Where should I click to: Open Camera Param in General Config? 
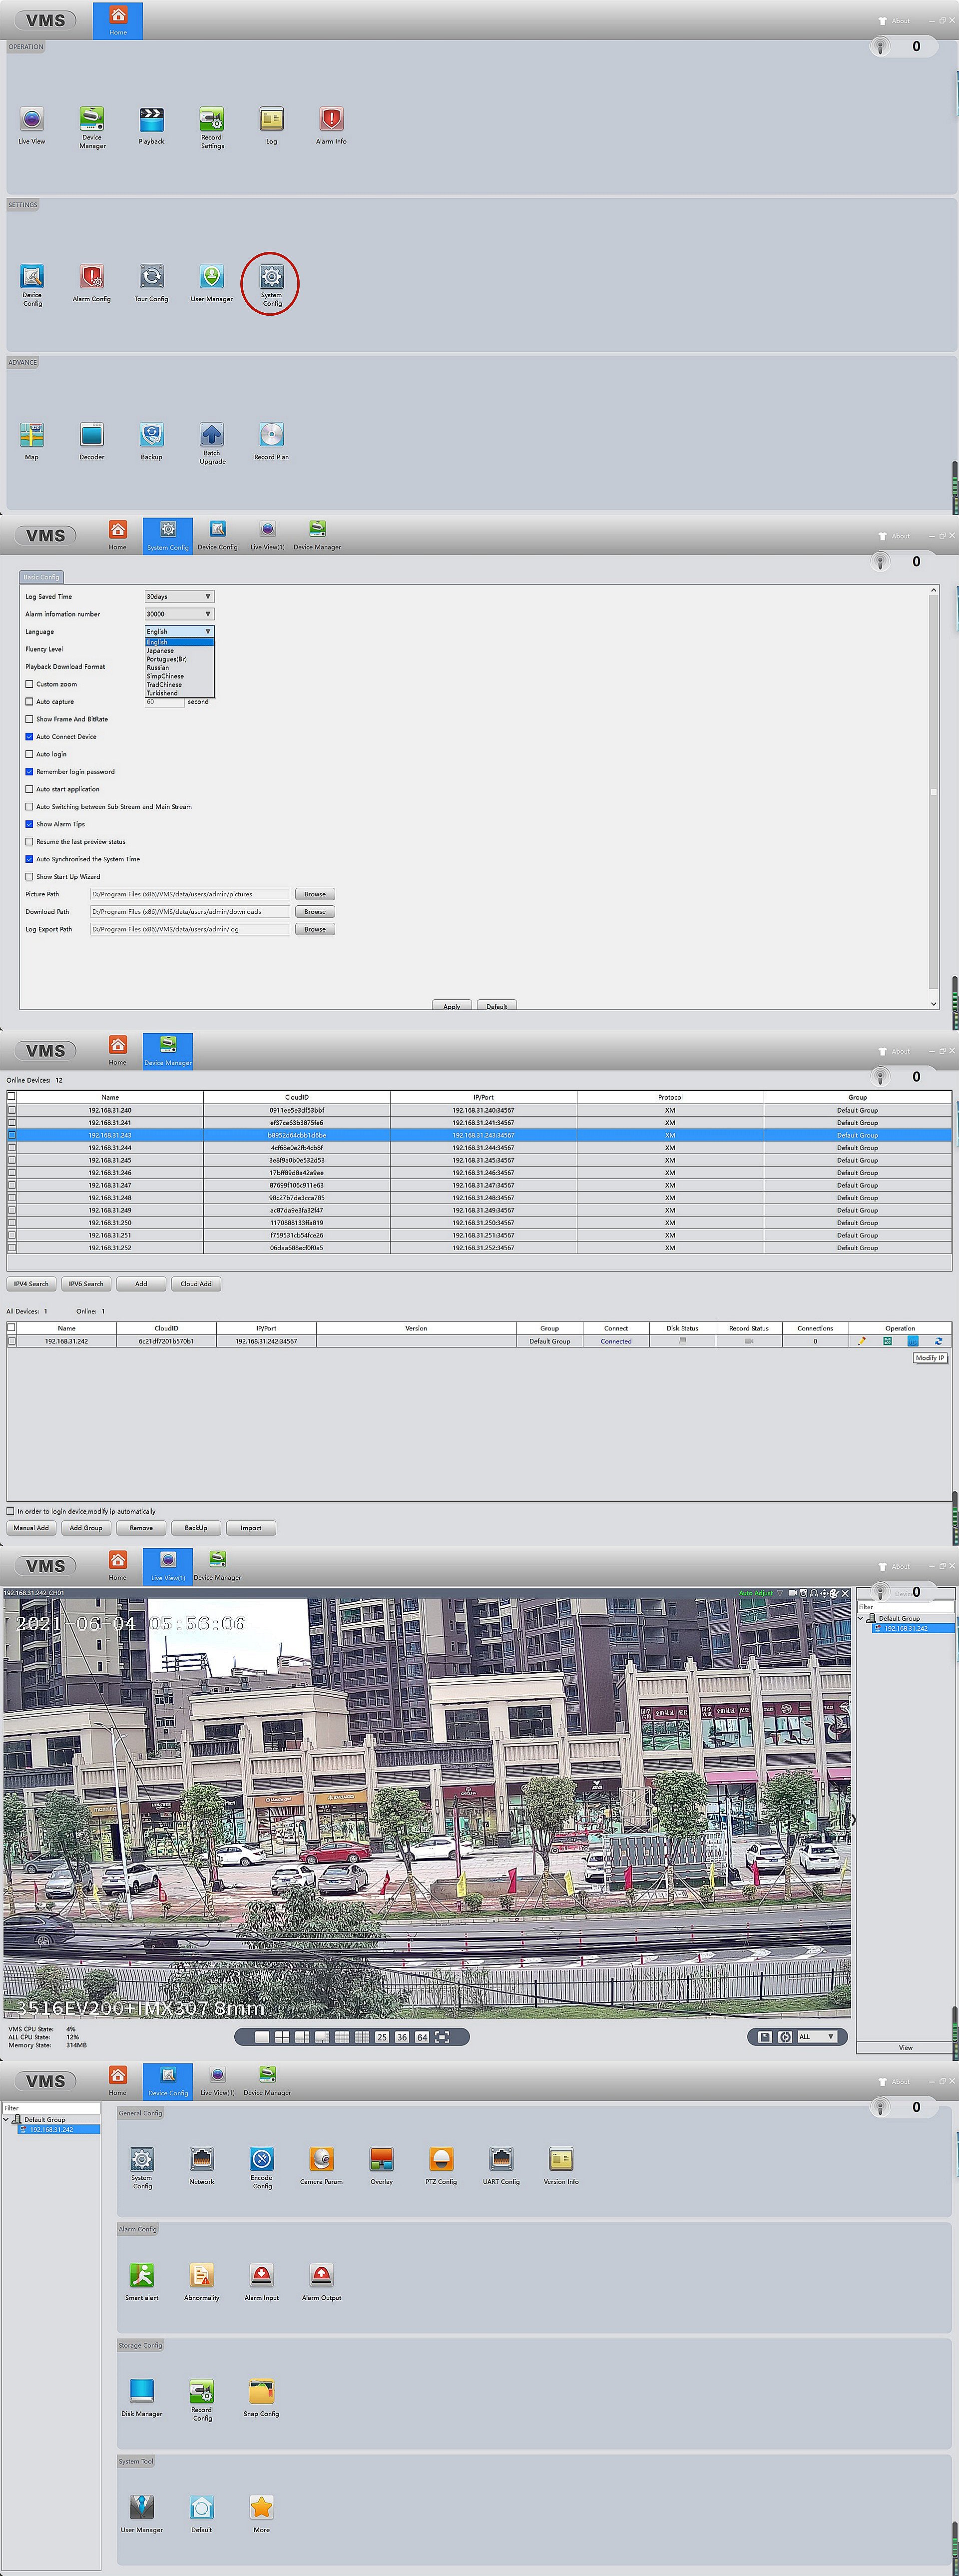click(x=321, y=2158)
